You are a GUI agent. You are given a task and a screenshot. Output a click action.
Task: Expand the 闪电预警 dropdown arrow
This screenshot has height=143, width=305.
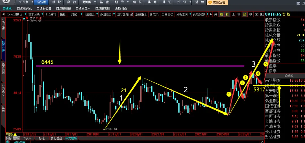[x=207, y=14]
